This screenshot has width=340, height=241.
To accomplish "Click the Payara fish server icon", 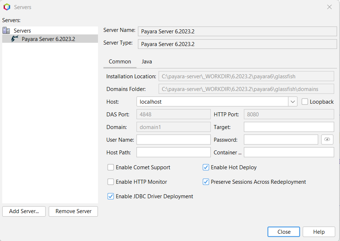I will pos(15,39).
